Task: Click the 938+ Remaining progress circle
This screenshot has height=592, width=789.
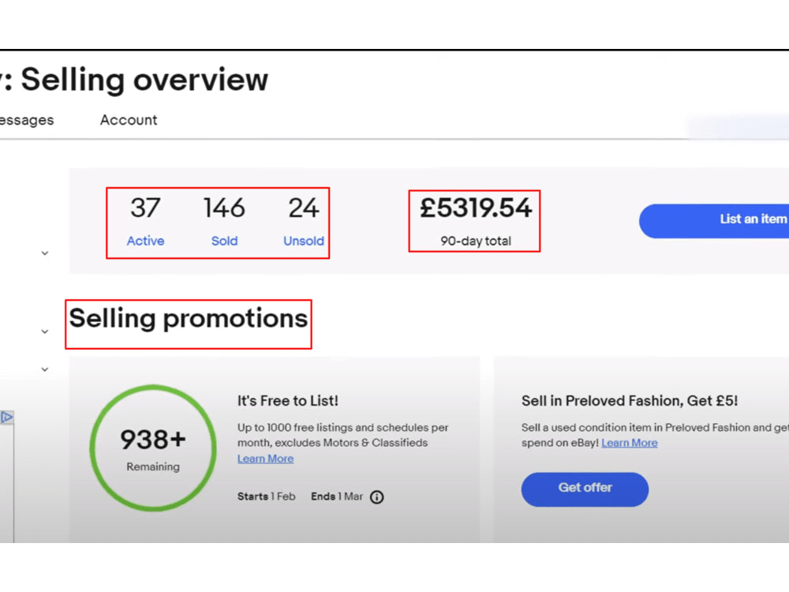Action: (153, 448)
